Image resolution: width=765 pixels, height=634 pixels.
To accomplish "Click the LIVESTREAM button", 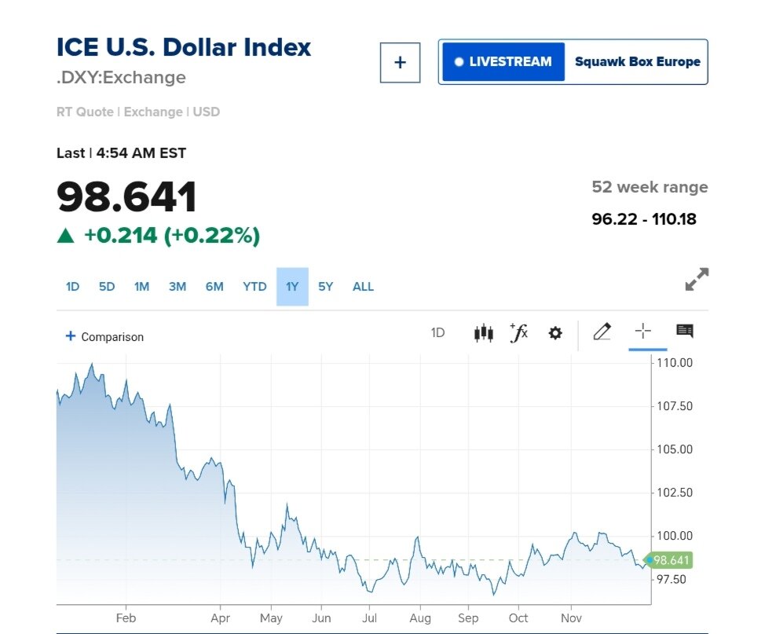I will click(x=503, y=62).
